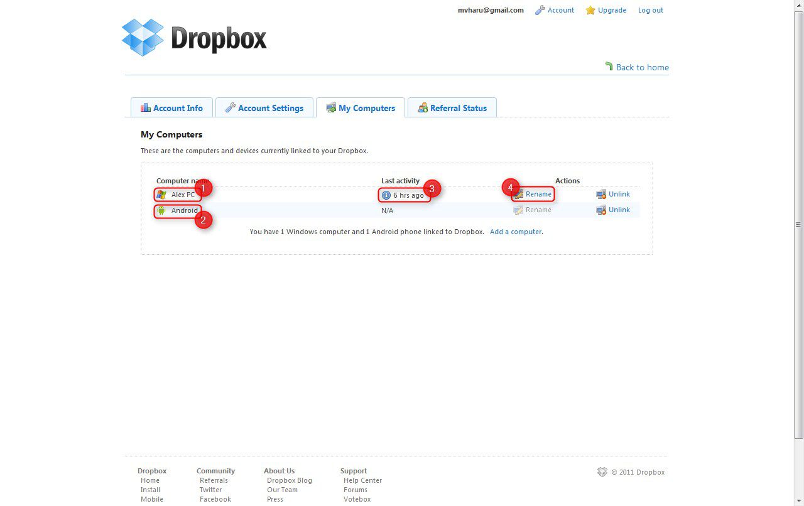Open footer Referrals link
The height and width of the screenshot is (506, 804).
214,480
